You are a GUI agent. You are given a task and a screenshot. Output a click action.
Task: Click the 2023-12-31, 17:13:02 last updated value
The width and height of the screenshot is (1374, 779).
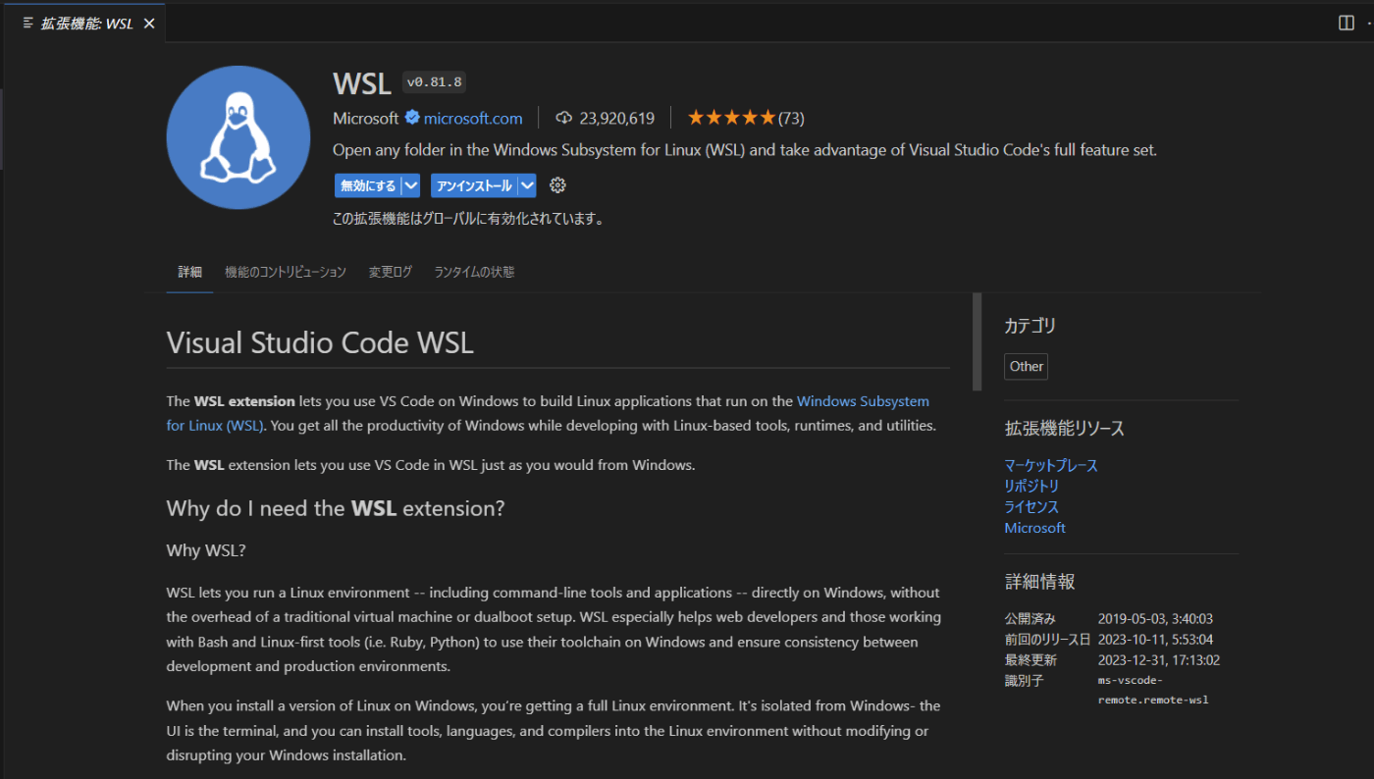(x=1159, y=660)
